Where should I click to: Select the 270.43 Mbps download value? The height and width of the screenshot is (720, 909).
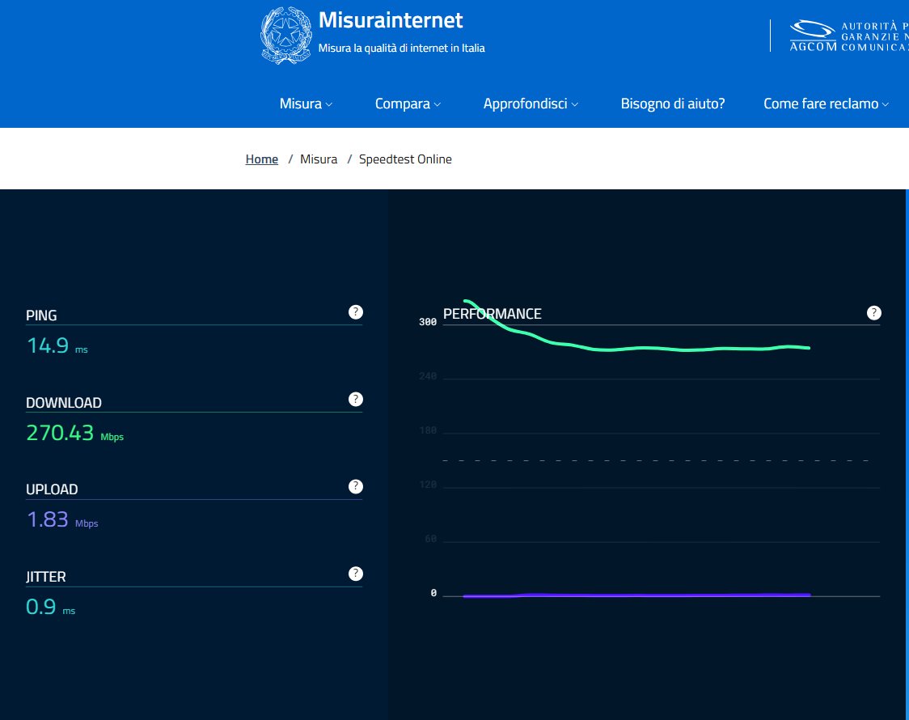(x=61, y=433)
